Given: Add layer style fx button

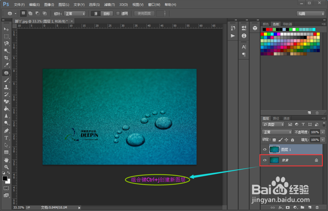Looking at the screenshot, I should tap(280, 207).
